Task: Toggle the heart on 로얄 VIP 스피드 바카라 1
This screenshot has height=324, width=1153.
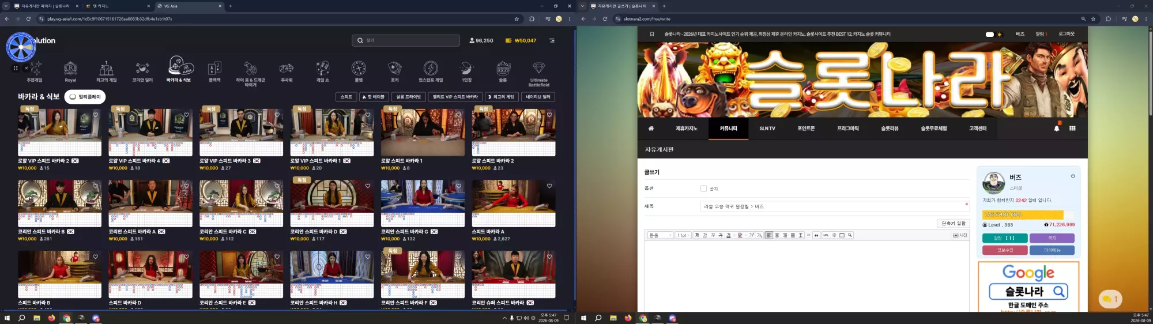Action: [368, 115]
